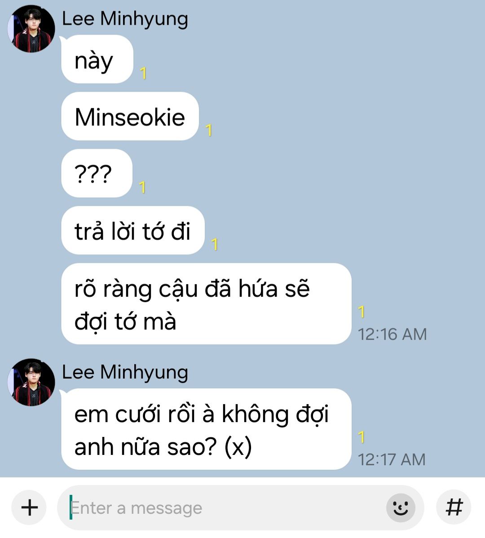Select the lower Lee Minhyung sender name

pyautogui.click(x=125, y=372)
